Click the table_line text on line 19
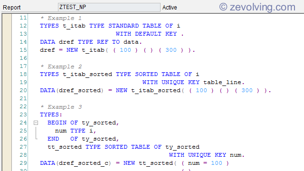This screenshot has width=304, height=171. (x=222, y=82)
